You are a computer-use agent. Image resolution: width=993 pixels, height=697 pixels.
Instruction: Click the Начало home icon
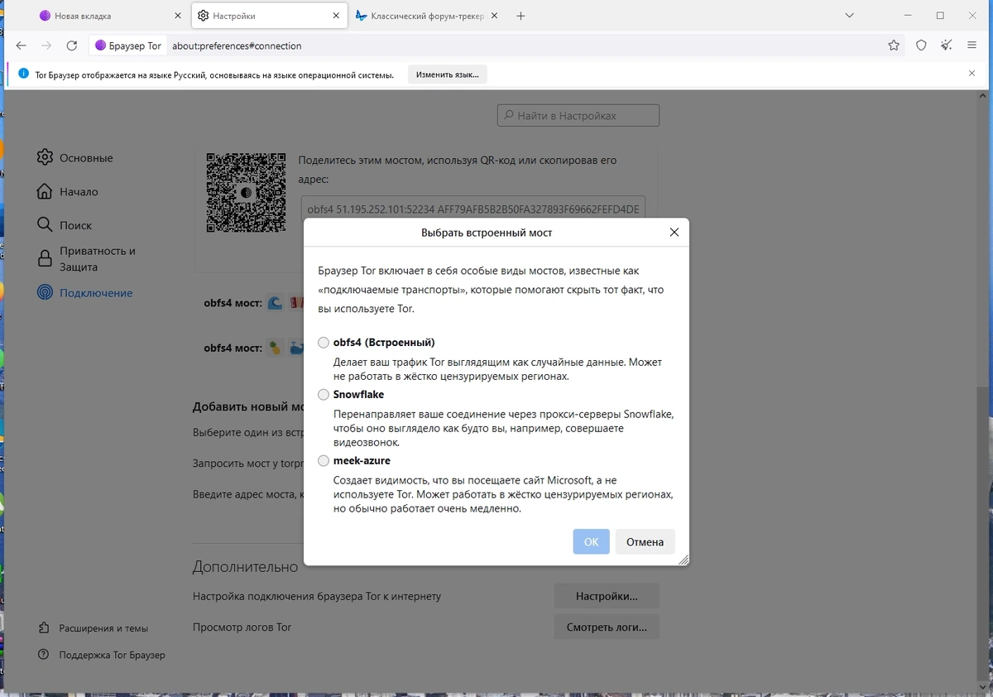coord(45,191)
